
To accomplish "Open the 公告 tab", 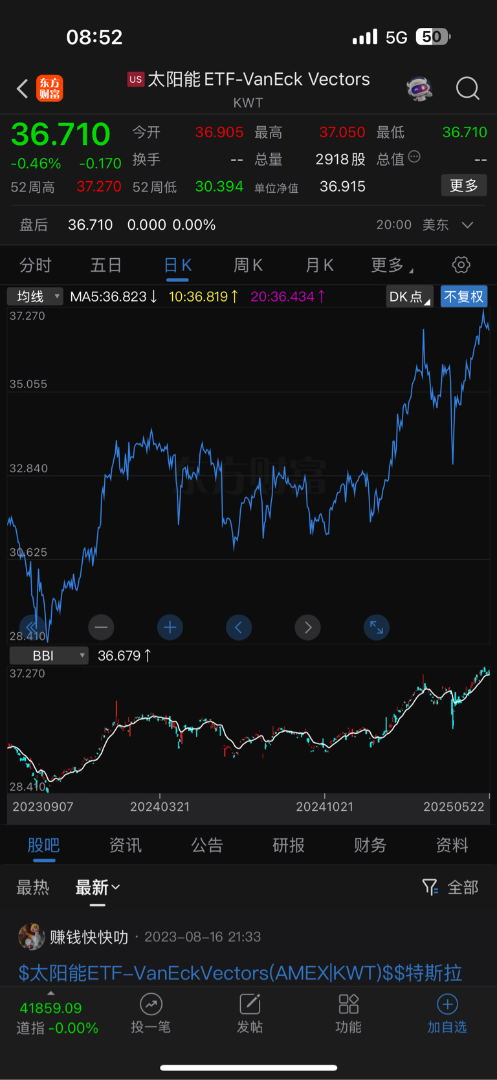I will [207, 845].
